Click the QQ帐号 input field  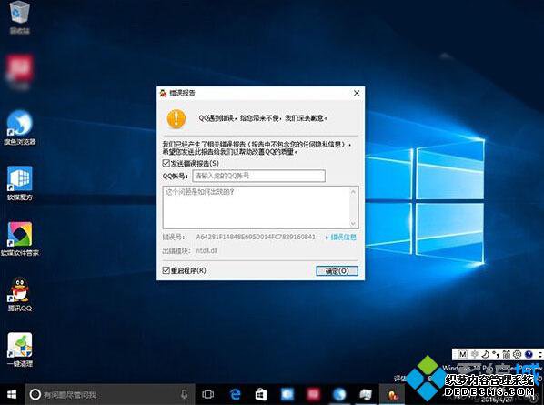259,176
